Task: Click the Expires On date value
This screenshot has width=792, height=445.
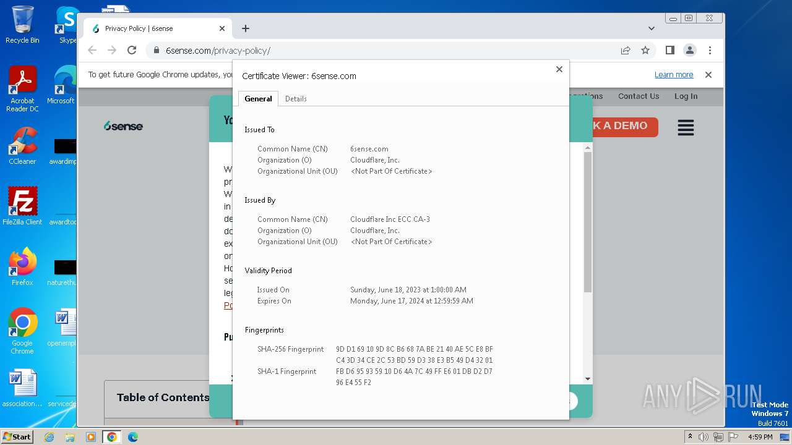Action: pyautogui.click(x=411, y=301)
